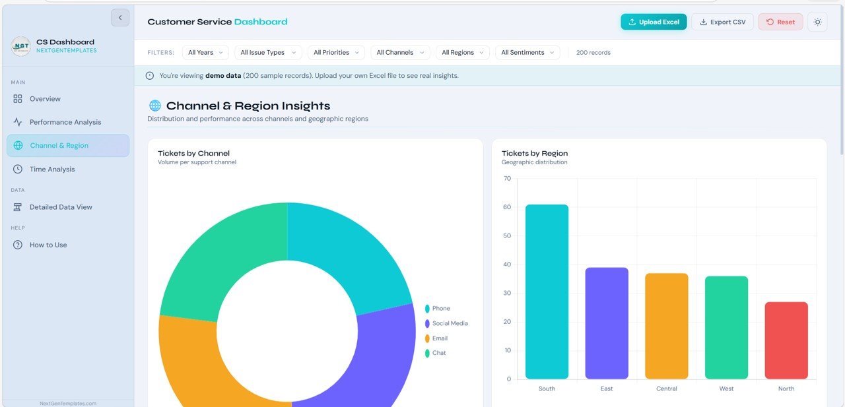This screenshot has height=407, width=845.
Task: Click the Upload Excel button
Action: coord(654,21)
